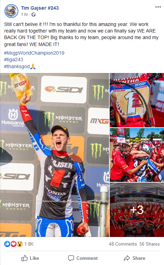This screenshot has width=164, height=265.
Task: View the 56 Shares list
Action: [149, 244]
